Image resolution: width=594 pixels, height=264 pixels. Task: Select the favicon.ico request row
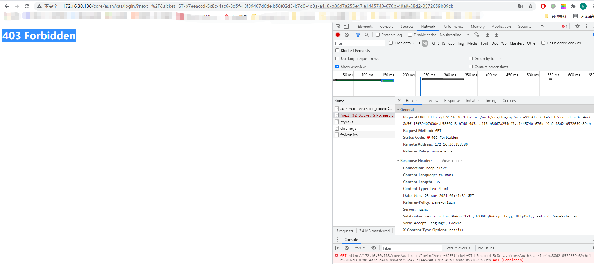[x=364, y=135]
